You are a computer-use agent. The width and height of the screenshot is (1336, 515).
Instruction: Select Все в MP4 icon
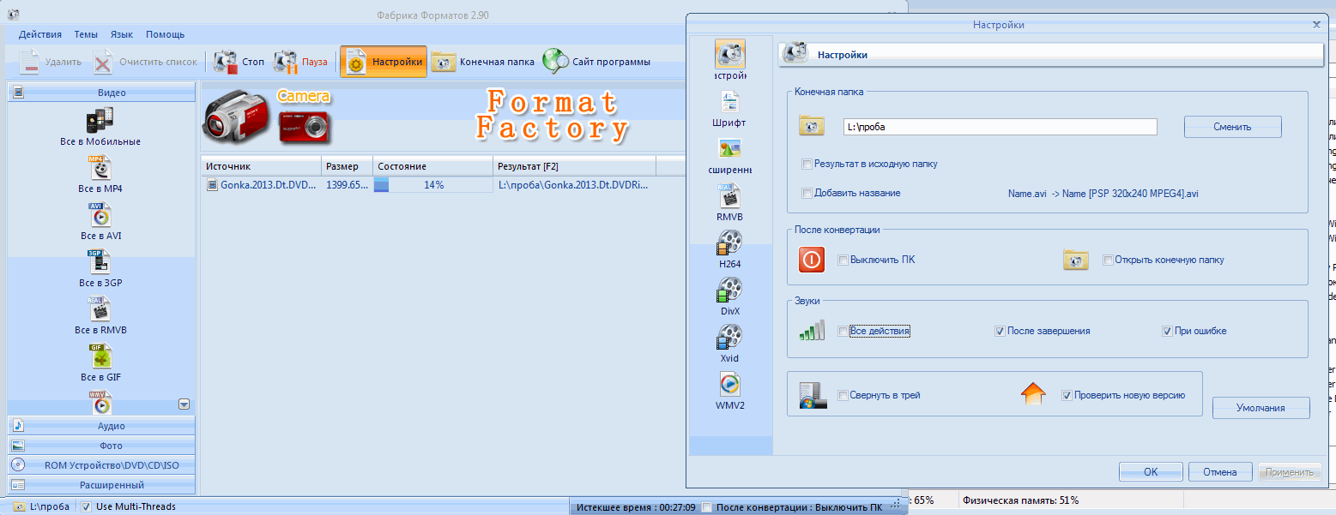pyautogui.click(x=100, y=168)
